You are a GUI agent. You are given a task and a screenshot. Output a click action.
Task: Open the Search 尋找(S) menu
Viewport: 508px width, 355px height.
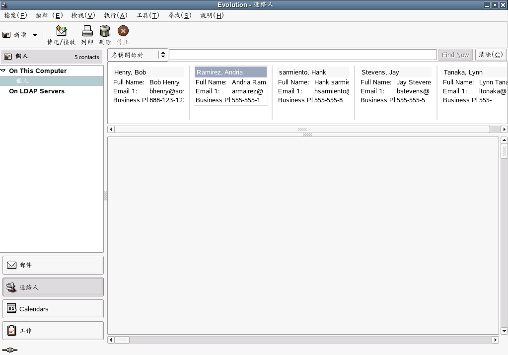[x=180, y=15]
